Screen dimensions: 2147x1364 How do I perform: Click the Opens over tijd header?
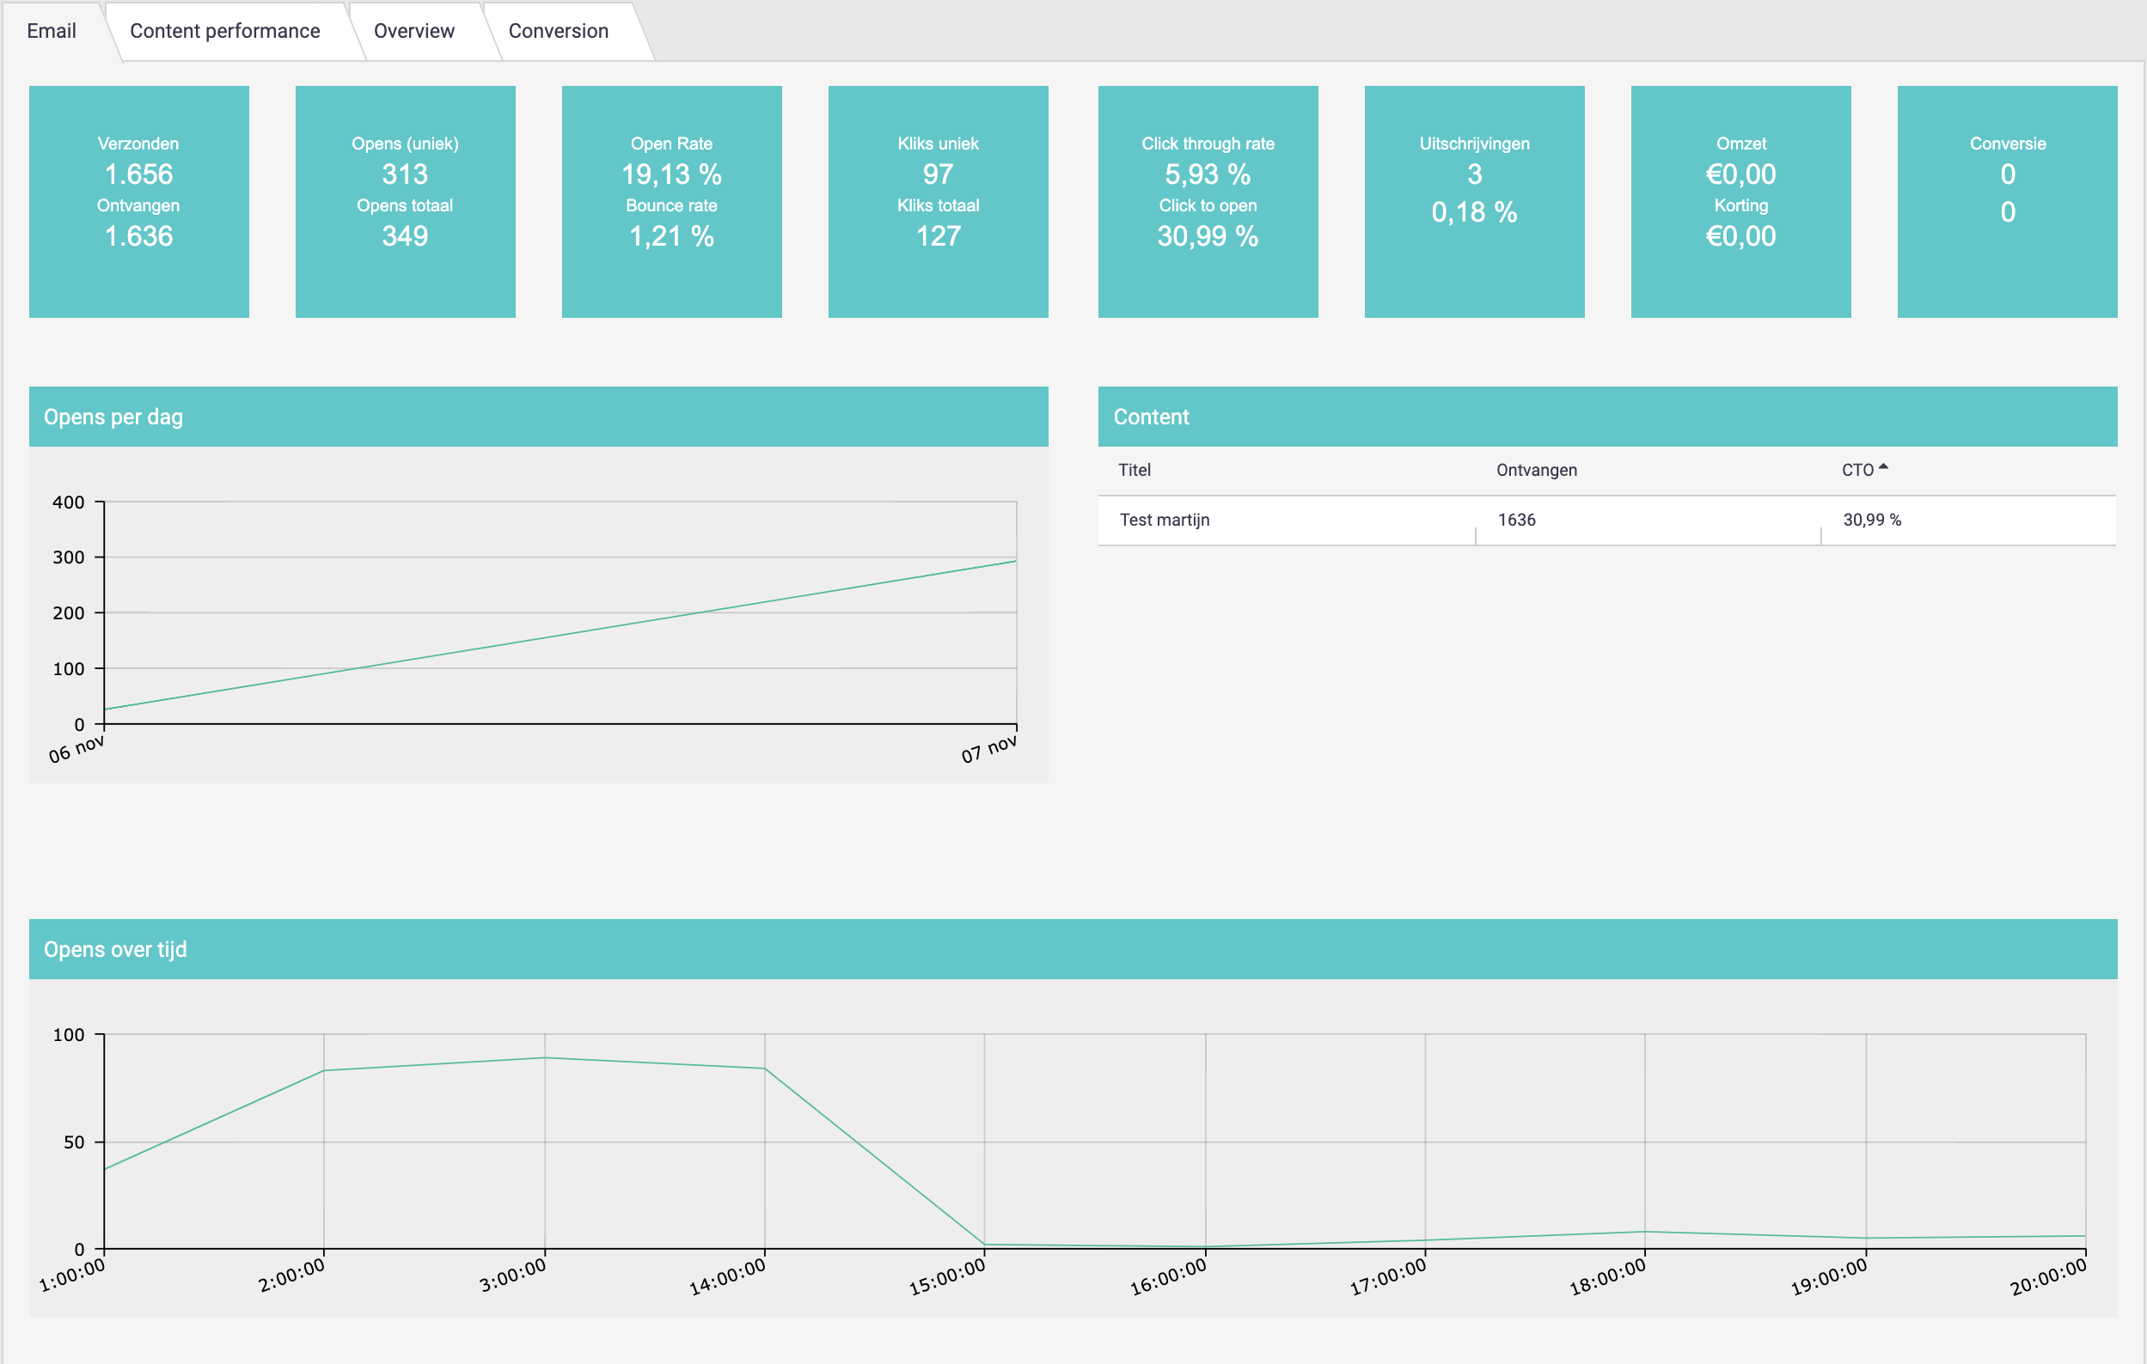pyautogui.click(x=1073, y=949)
